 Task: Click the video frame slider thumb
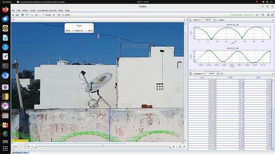click(x=103, y=145)
